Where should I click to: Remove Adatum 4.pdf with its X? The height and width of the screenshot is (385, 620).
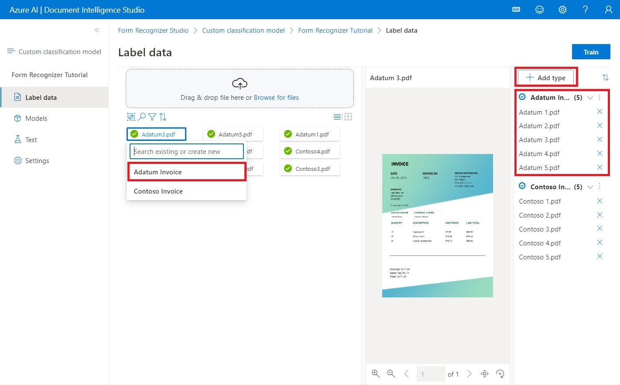coord(600,153)
